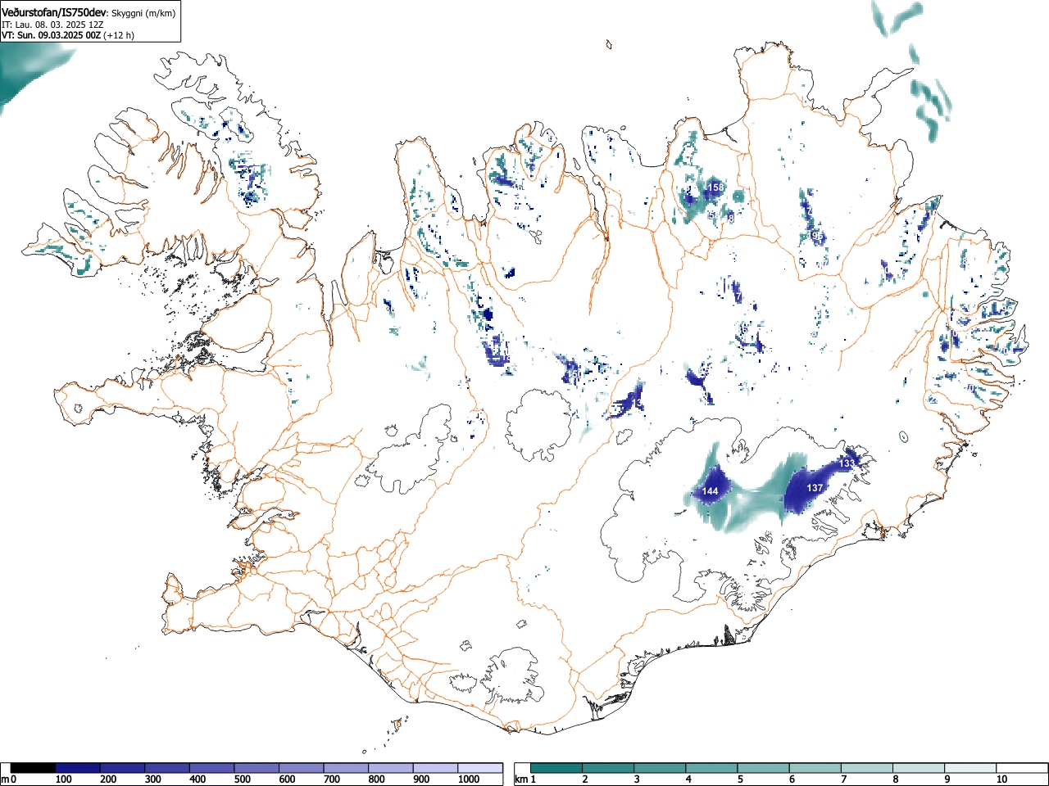Click the 137 visibility value label
This screenshot has height=786, width=1049.
[x=815, y=487]
